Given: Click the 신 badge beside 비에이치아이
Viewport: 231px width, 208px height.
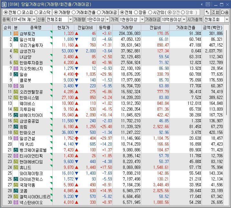Looking at the screenshot, I should (16, 115).
